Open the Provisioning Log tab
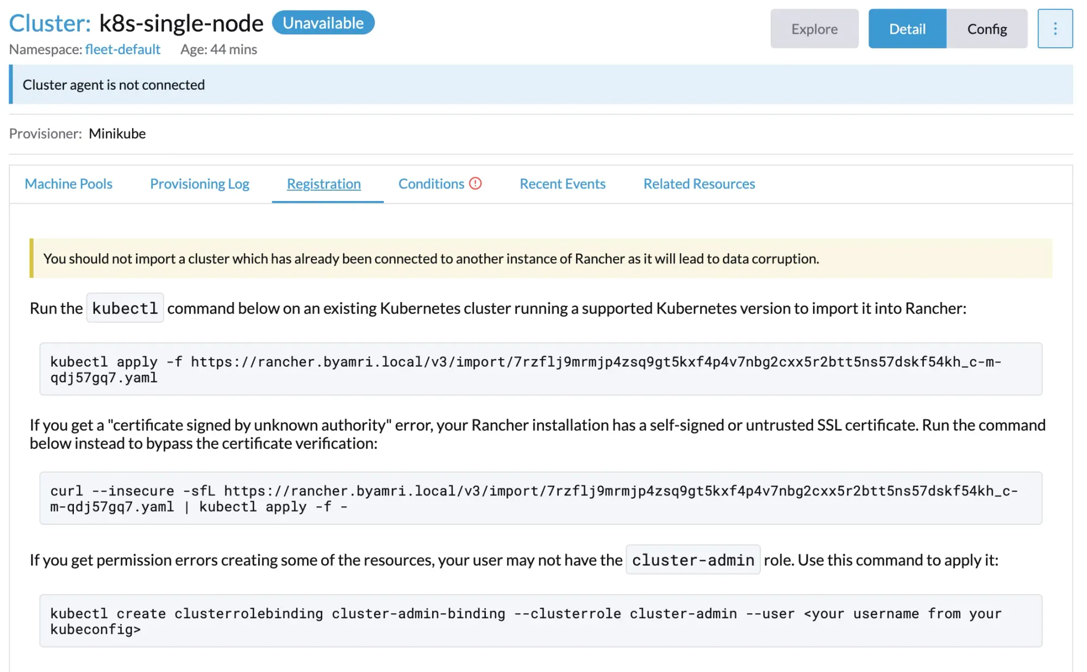 199,184
